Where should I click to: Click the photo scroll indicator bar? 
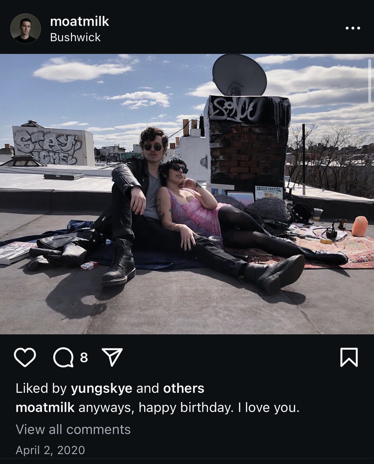coord(370,81)
